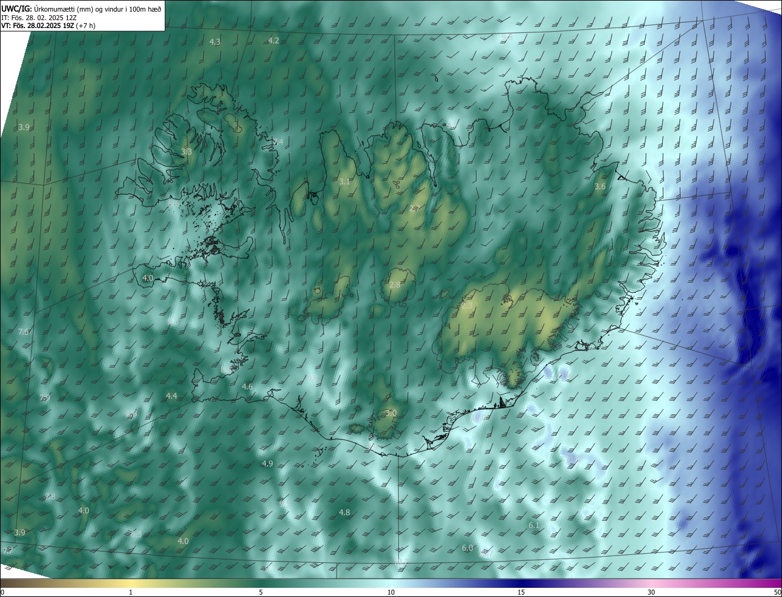
Task: Select the map value 3.6 in east Iceland
Action: (x=600, y=186)
